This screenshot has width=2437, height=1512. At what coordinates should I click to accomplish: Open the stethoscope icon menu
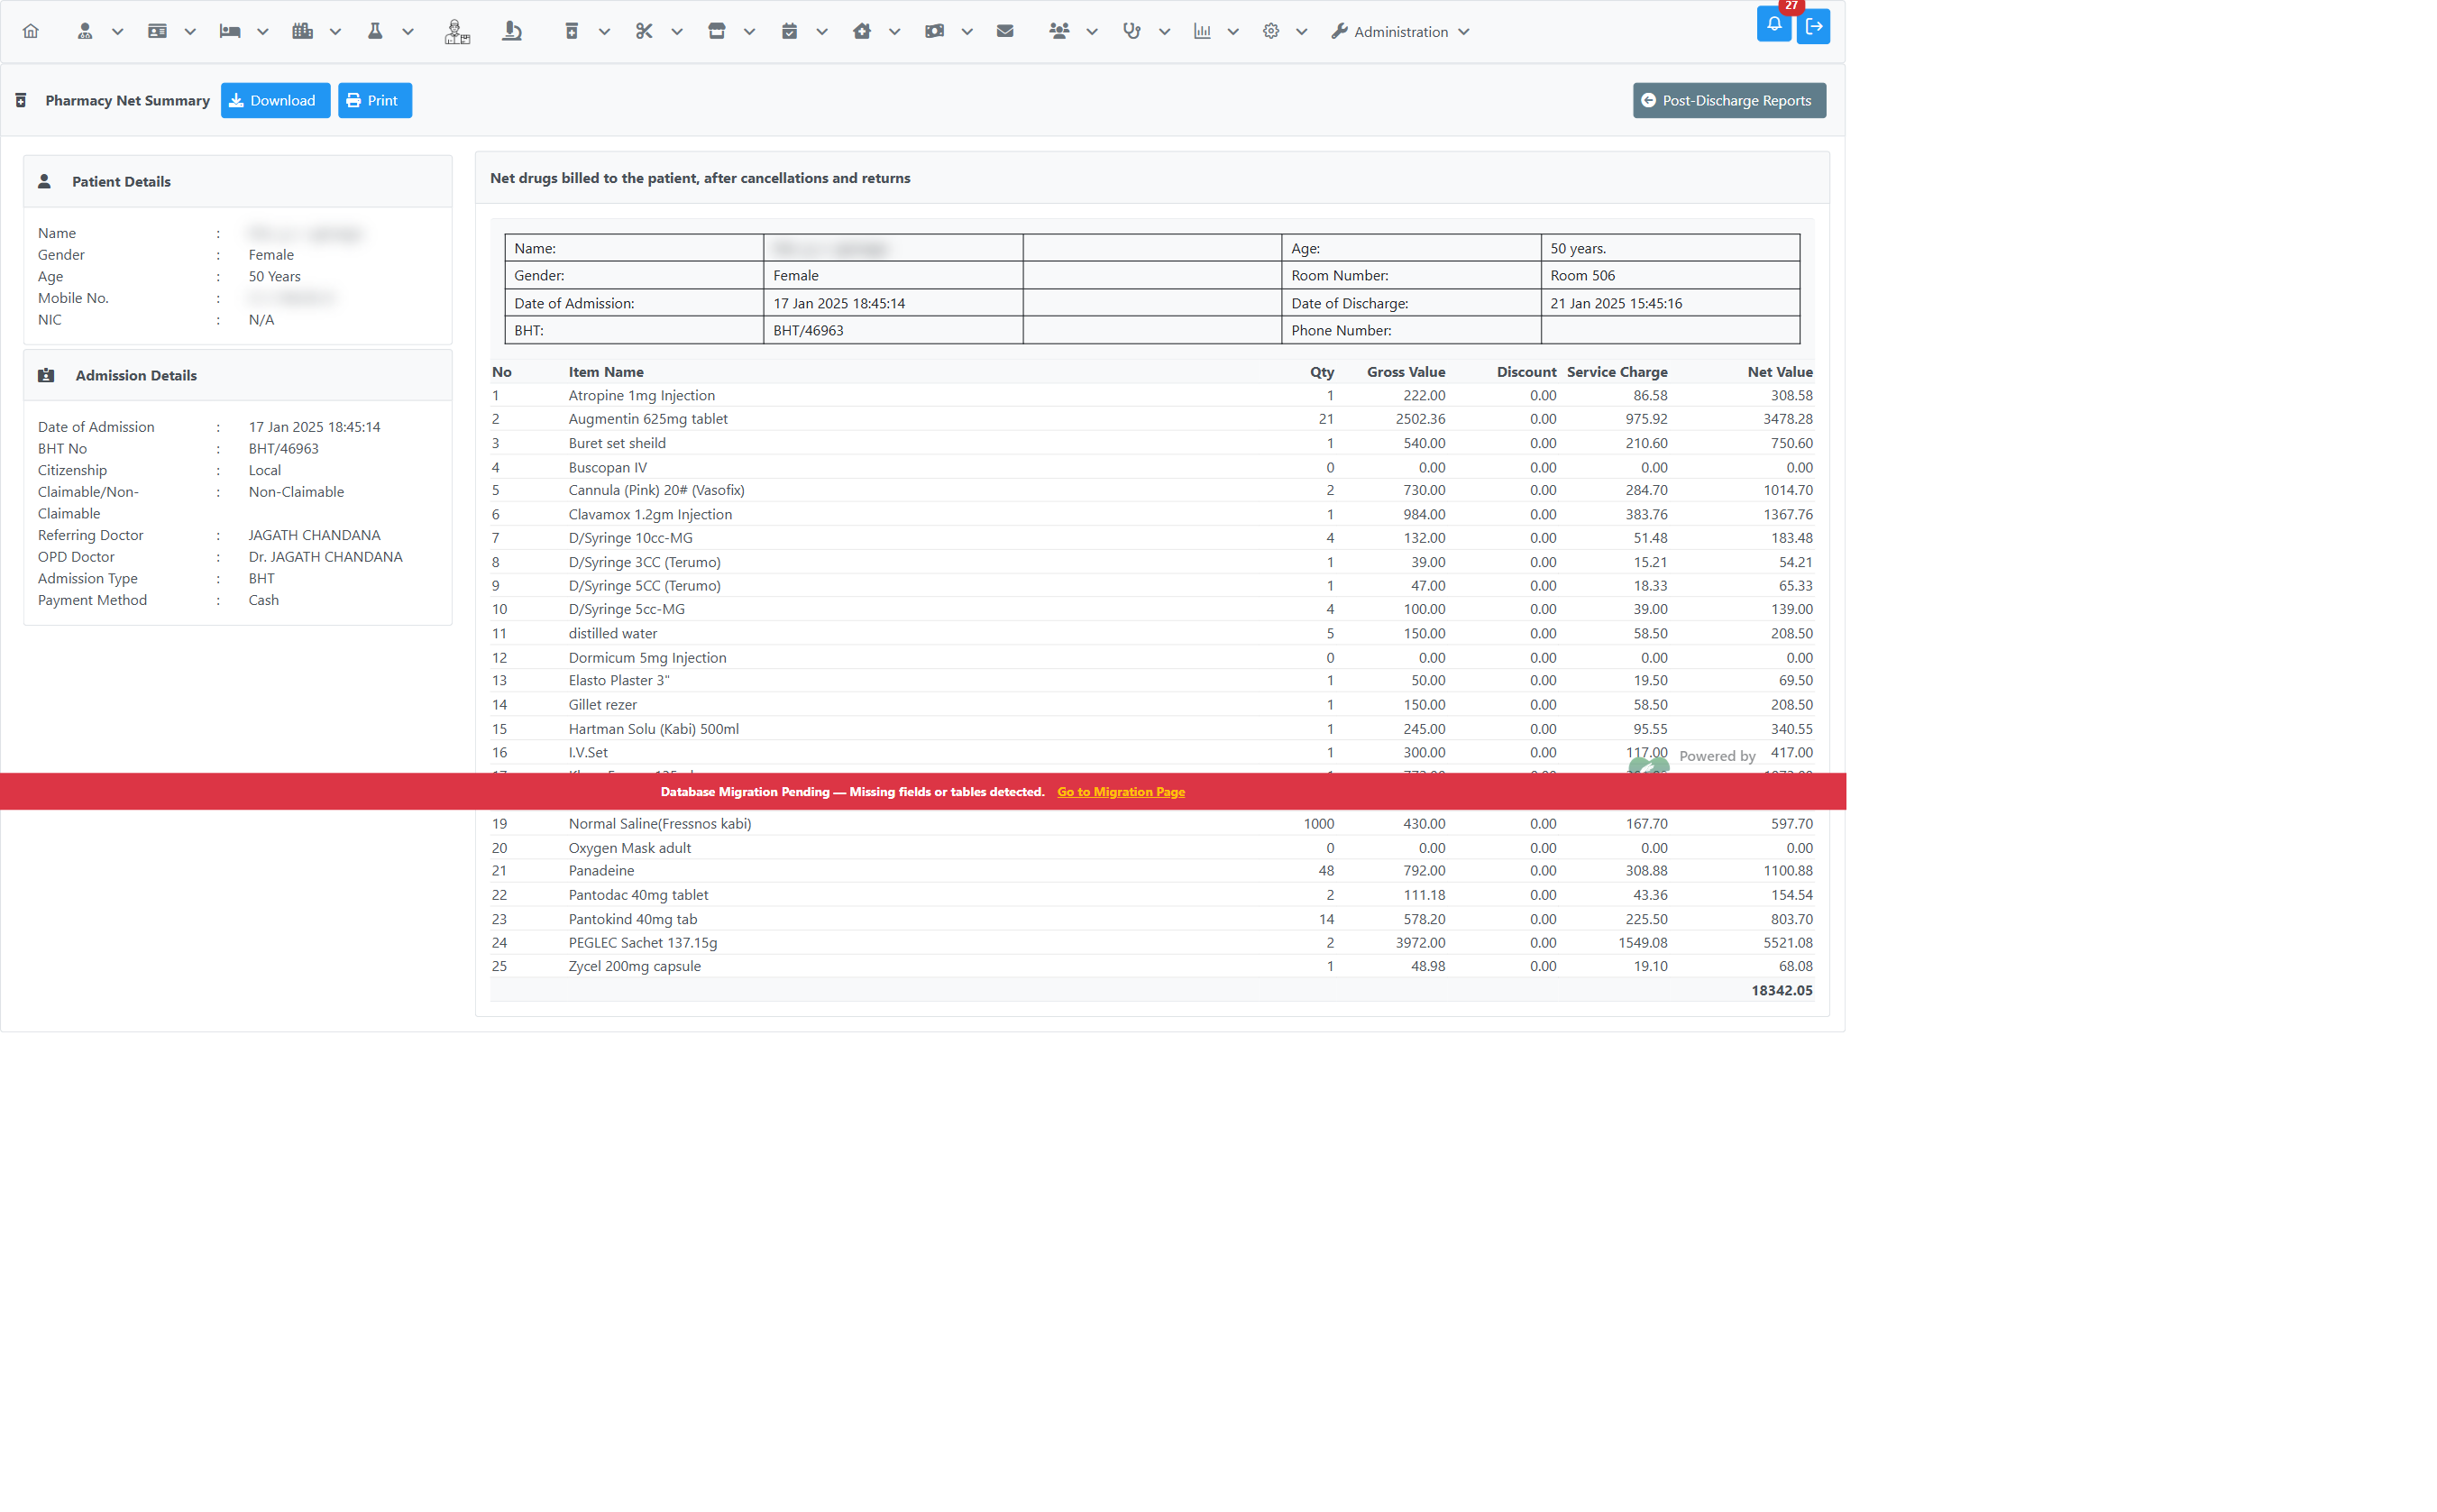(1131, 31)
